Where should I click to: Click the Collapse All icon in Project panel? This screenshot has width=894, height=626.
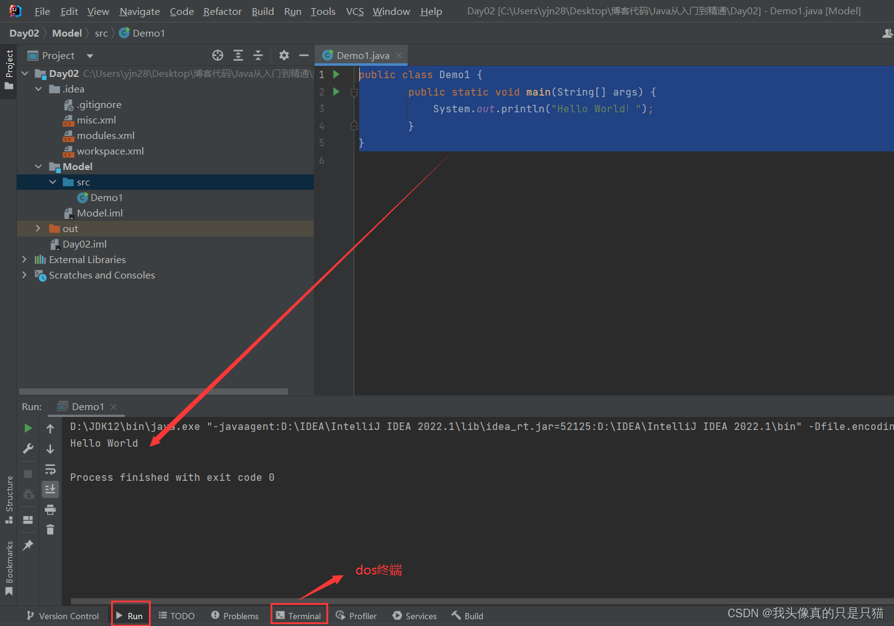point(258,55)
